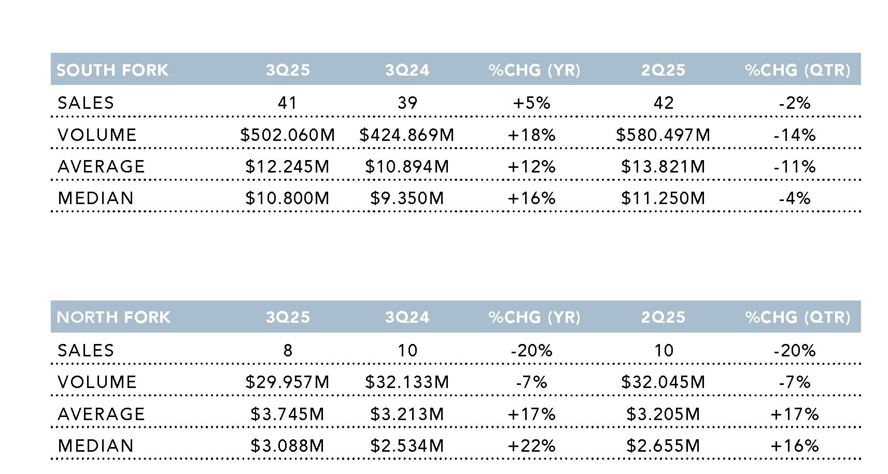888x474 pixels.
Task: Select South Fork 2Q25 average $13.821M
Action: (x=663, y=167)
